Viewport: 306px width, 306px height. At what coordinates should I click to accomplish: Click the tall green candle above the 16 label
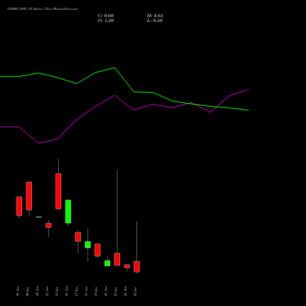(68, 212)
